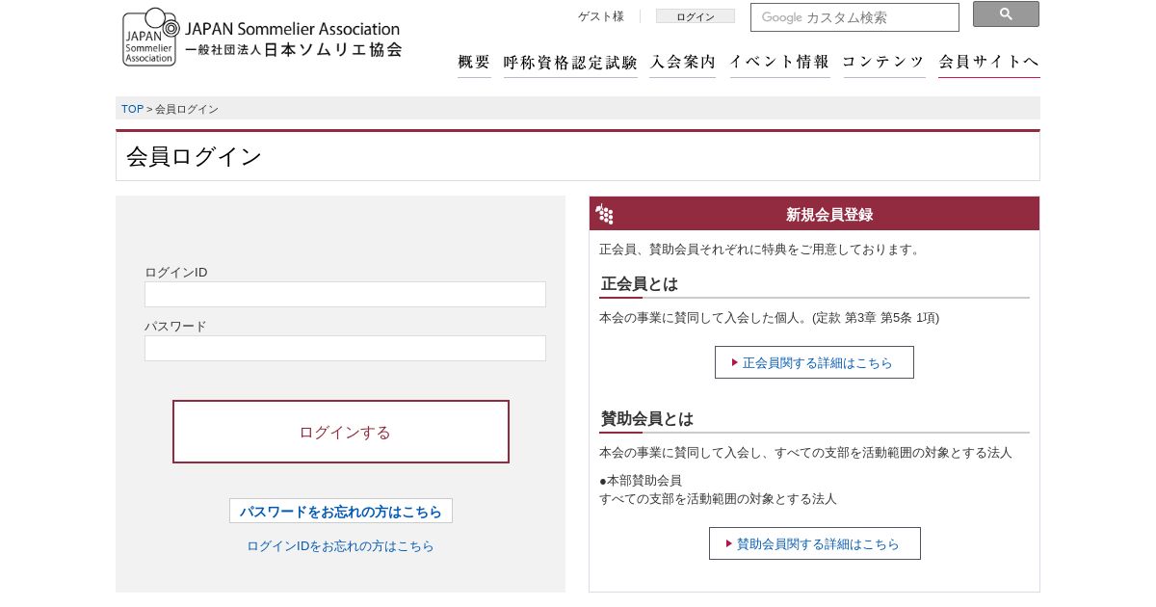Click the ゲスト様 text

tap(601, 16)
